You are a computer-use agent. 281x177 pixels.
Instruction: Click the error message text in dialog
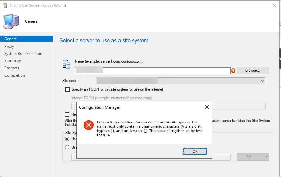click(149, 128)
